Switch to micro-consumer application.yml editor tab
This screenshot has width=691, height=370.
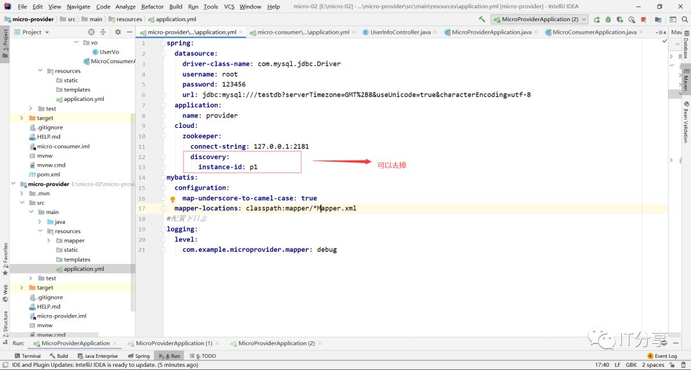click(x=303, y=32)
